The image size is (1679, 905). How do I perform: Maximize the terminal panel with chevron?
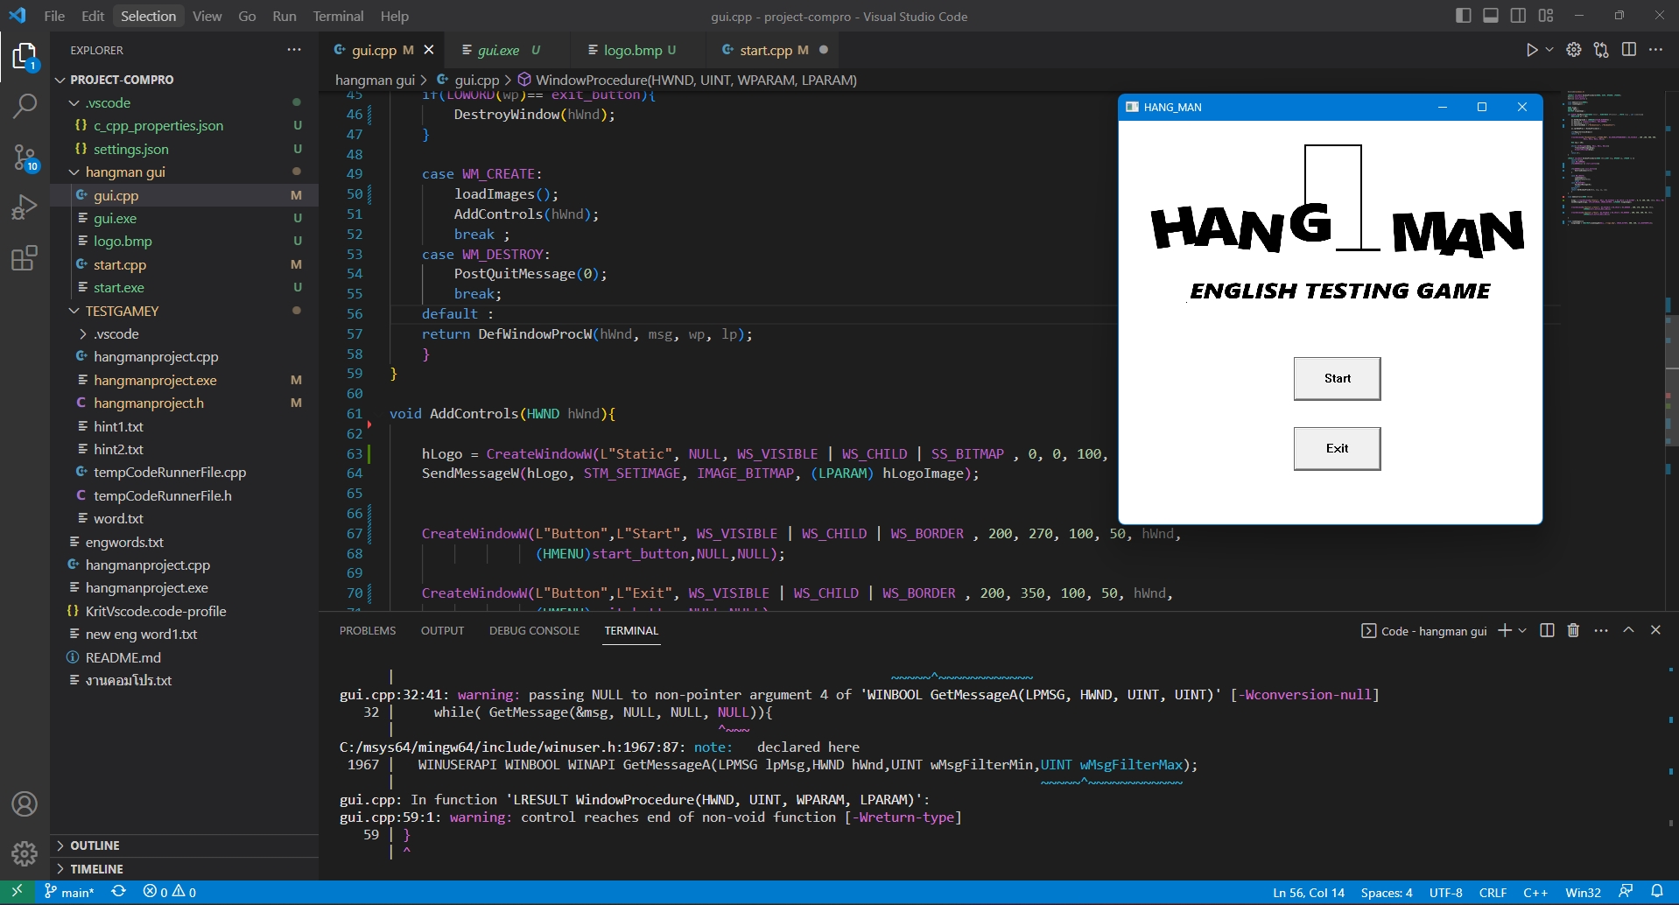tap(1629, 629)
